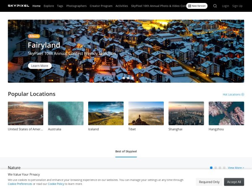
Task: Open the Iceland location thumbnail
Action: click(x=106, y=113)
